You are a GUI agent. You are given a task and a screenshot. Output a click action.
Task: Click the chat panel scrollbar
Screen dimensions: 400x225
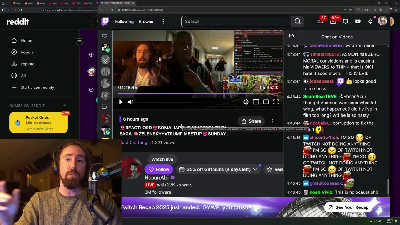[x=388, y=186]
